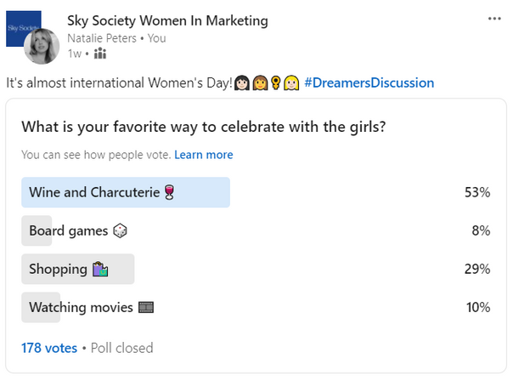Select the Watching movies poll option
Screen dimensions: 513x381
pos(81,307)
